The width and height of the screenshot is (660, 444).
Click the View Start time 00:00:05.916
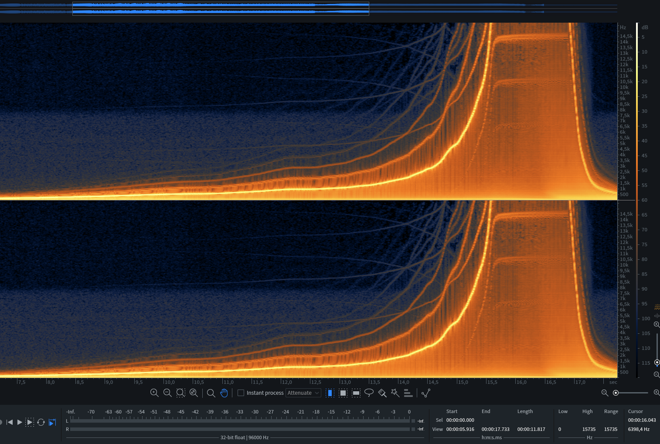coord(460,429)
